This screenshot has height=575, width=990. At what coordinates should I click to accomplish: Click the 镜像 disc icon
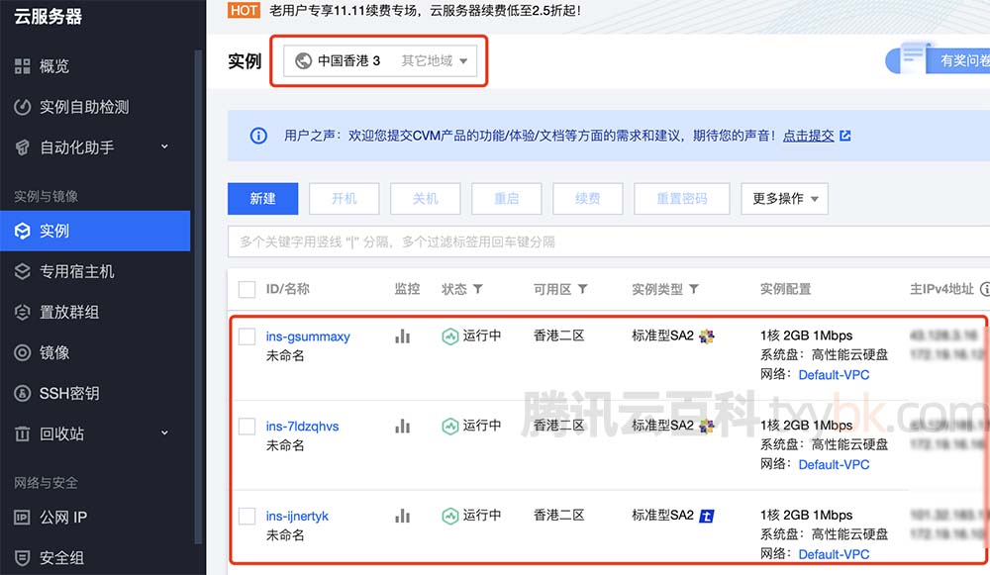click(x=22, y=353)
